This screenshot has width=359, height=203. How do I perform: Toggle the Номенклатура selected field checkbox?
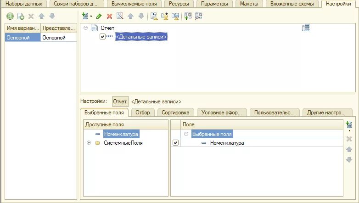pyautogui.click(x=176, y=143)
